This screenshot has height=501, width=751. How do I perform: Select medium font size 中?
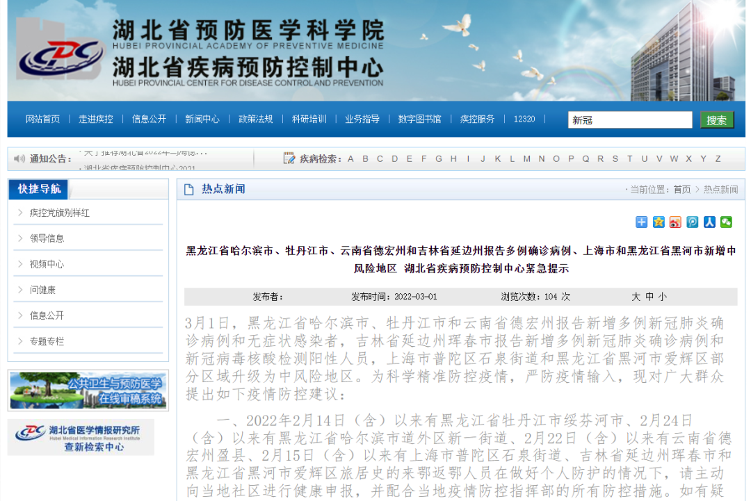(x=649, y=297)
